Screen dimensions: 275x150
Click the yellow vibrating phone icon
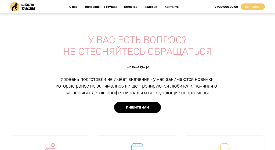click(224, 147)
